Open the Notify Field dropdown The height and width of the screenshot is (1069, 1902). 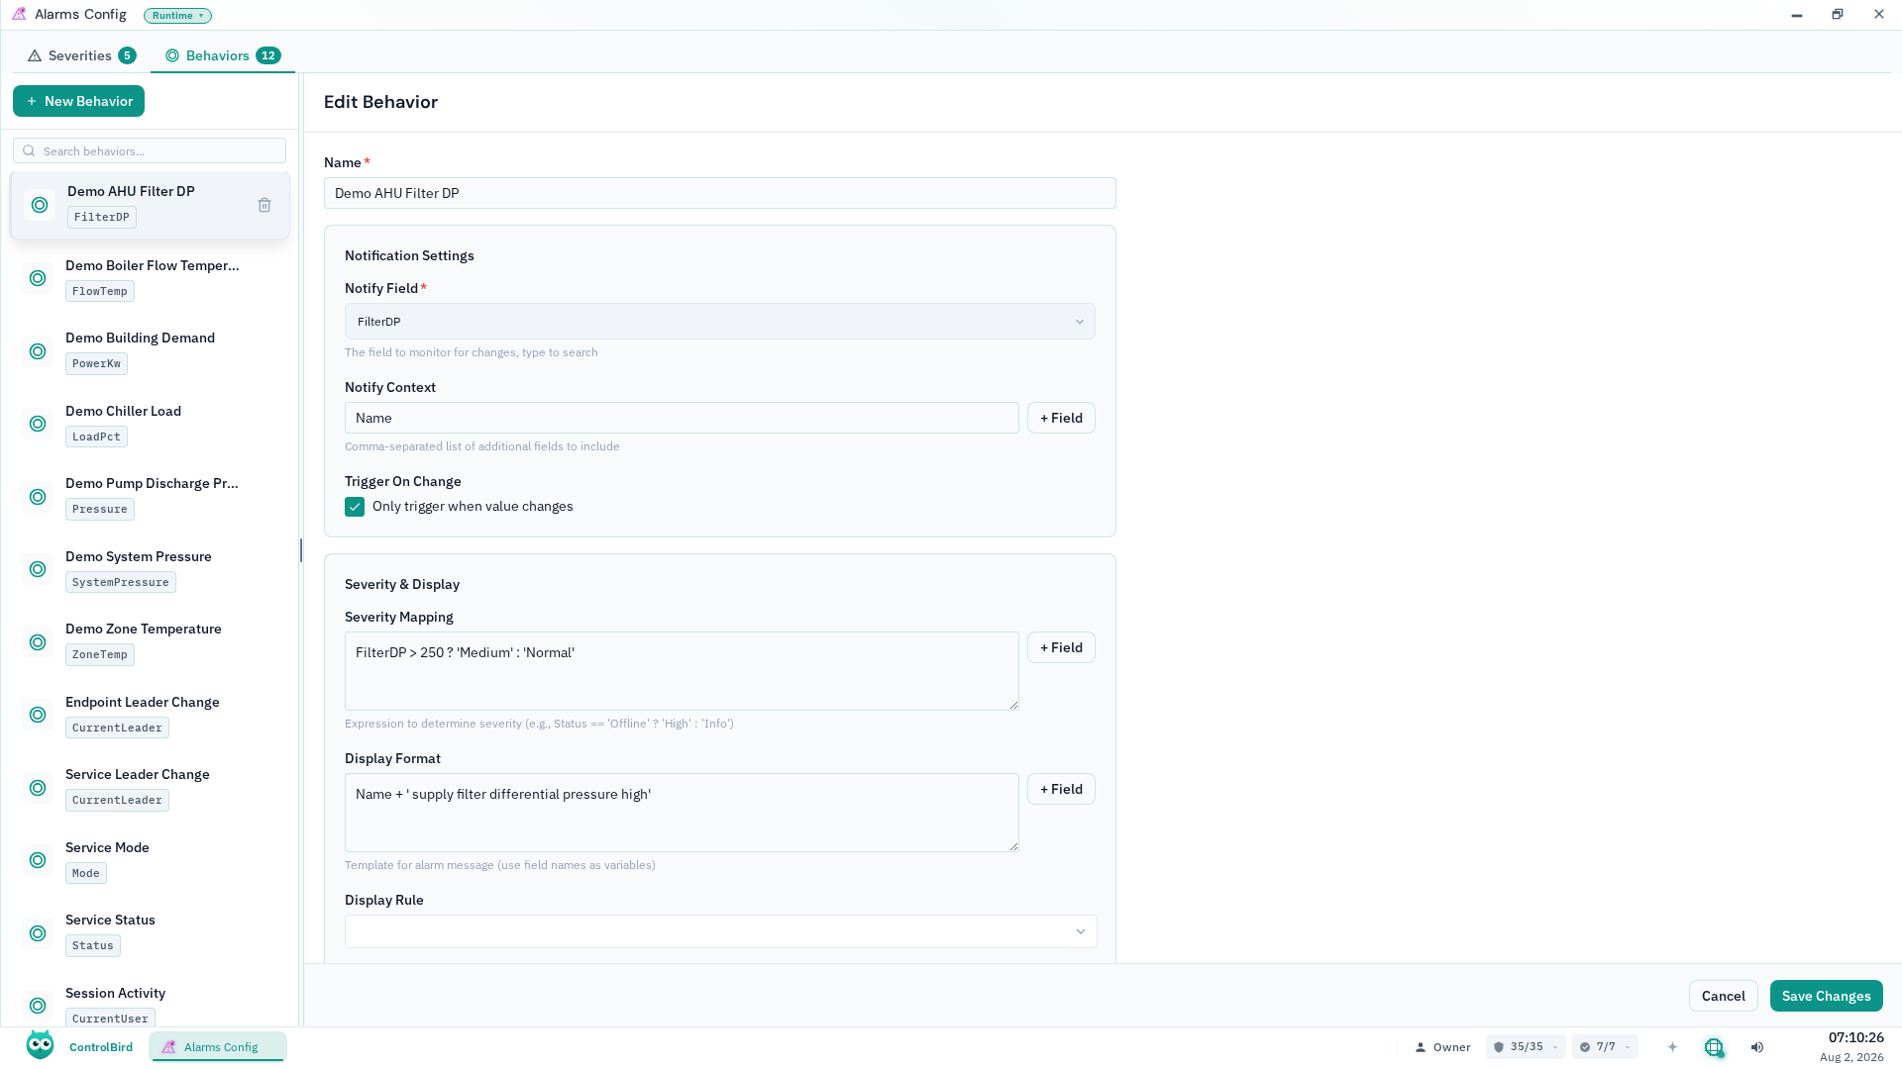point(720,322)
